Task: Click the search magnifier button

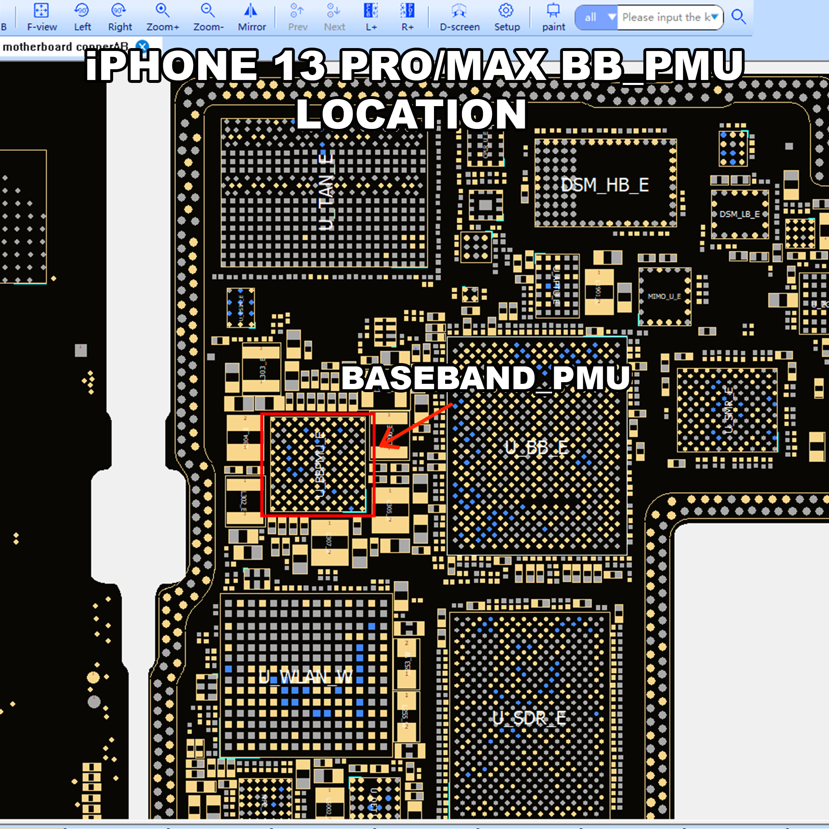Action: click(x=739, y=17)
